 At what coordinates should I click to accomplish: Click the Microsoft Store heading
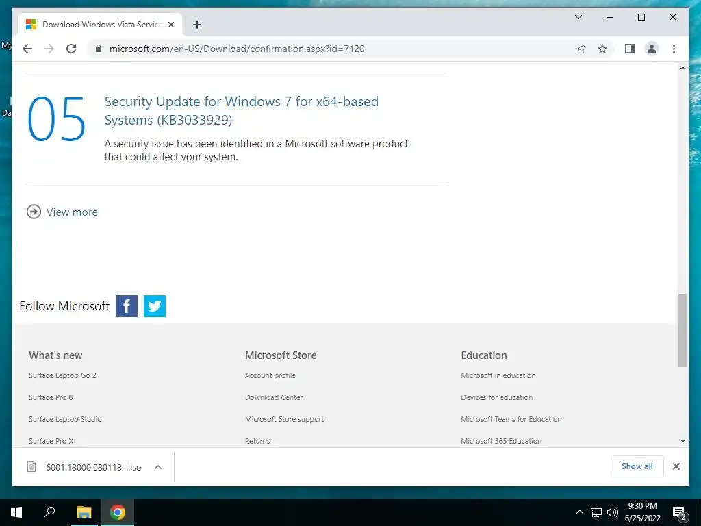pyautogui.click(x=280, y=355)
